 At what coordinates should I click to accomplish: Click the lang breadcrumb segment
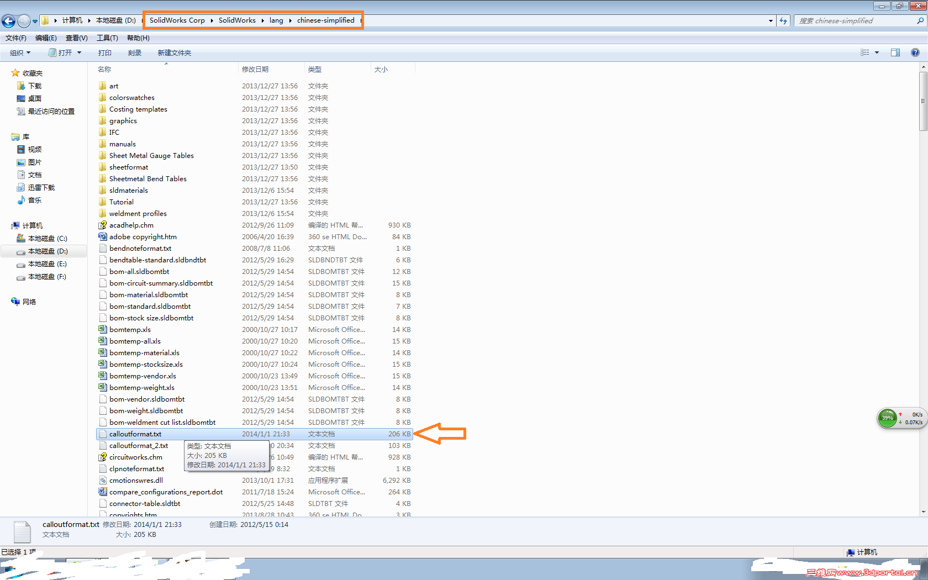pyautogui.click(x=276, y=20)
